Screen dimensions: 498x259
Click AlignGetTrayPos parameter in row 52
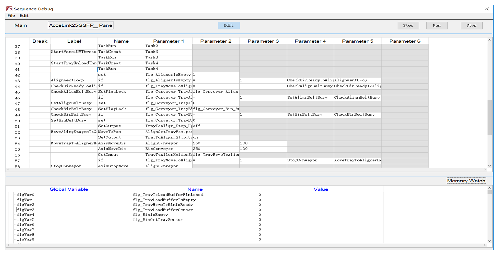[168, 132]
